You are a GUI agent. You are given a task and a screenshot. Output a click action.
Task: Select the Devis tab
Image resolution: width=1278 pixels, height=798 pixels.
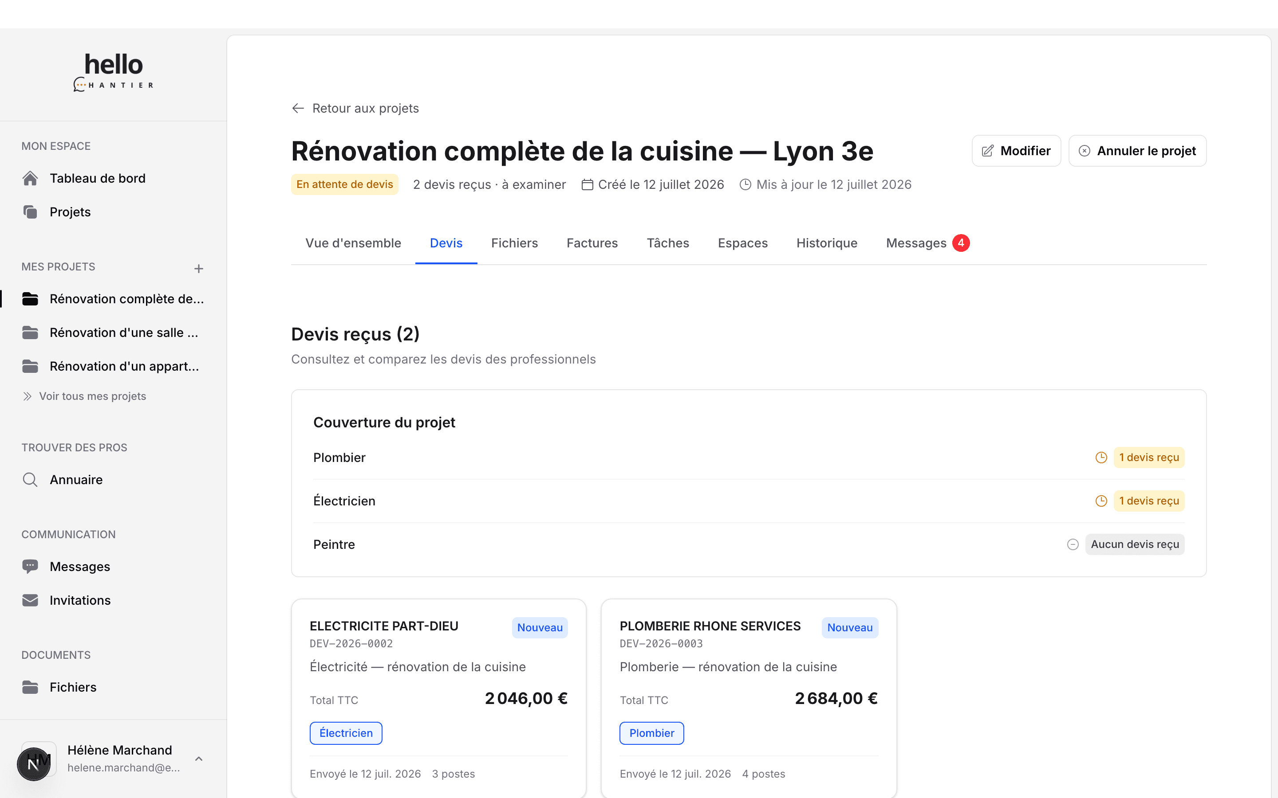point(446,243)
